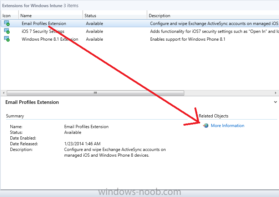Click 'Enables support for Windows Phone 8.1' description

point(188,39)
